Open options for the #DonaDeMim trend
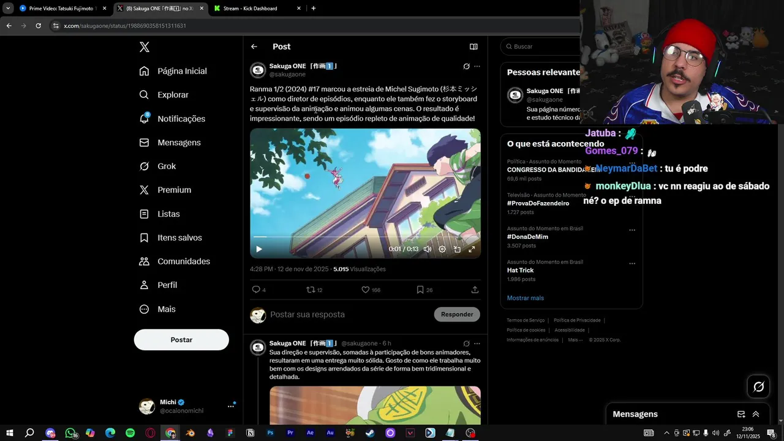This screenshot has height=441, width=784. [x=632, y=230]
